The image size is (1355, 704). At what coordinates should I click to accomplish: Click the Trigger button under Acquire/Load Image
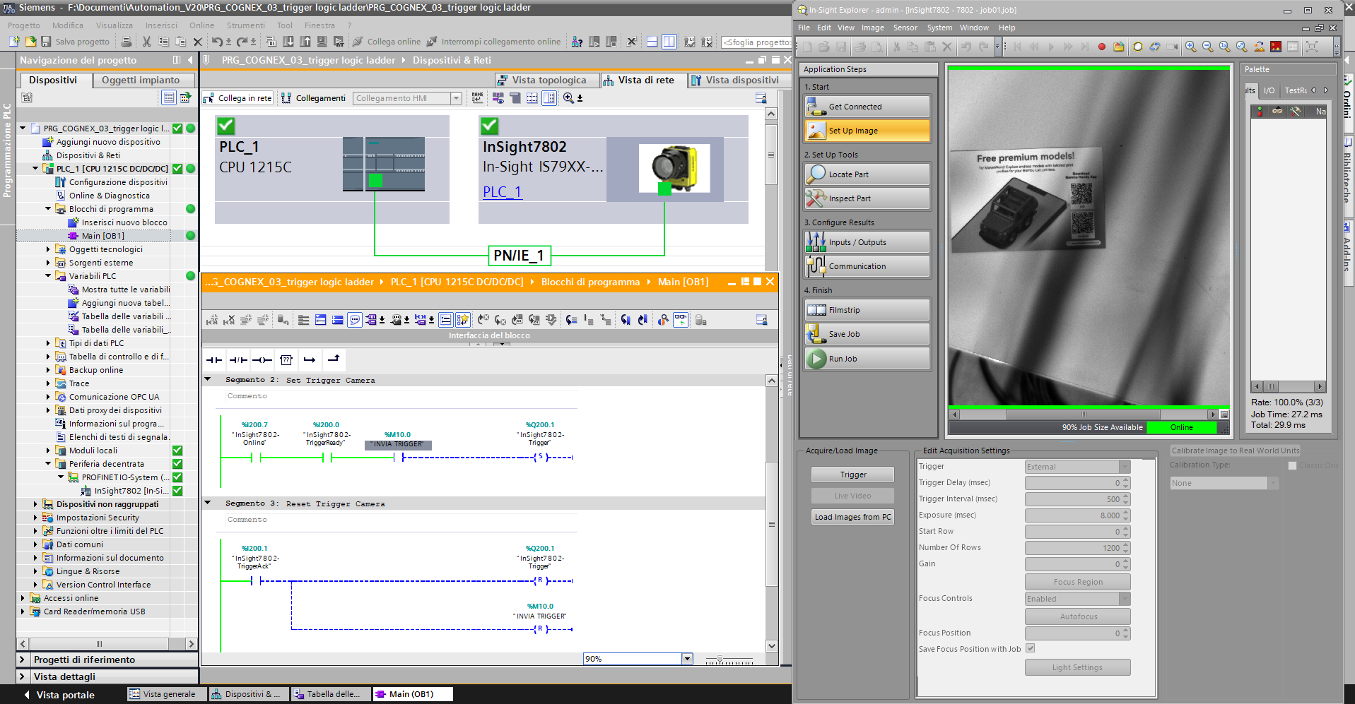[x=852, y=475]
